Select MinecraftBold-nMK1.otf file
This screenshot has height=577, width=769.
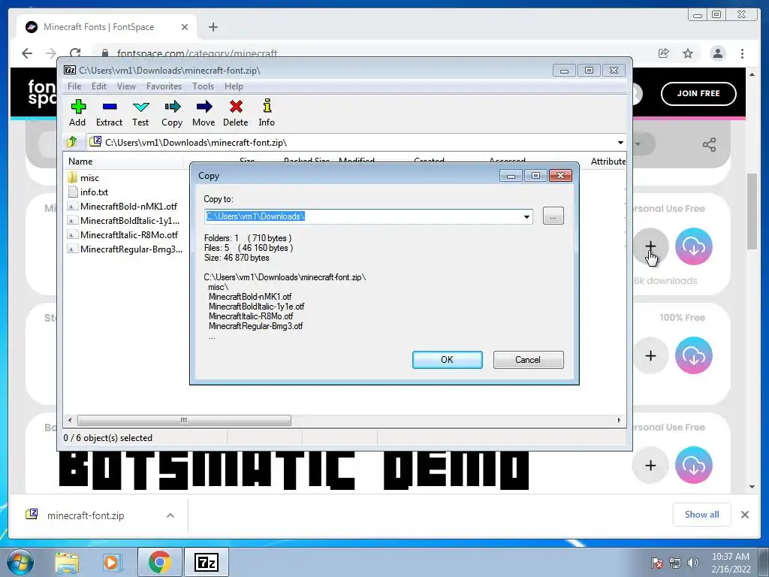(122, 206)
